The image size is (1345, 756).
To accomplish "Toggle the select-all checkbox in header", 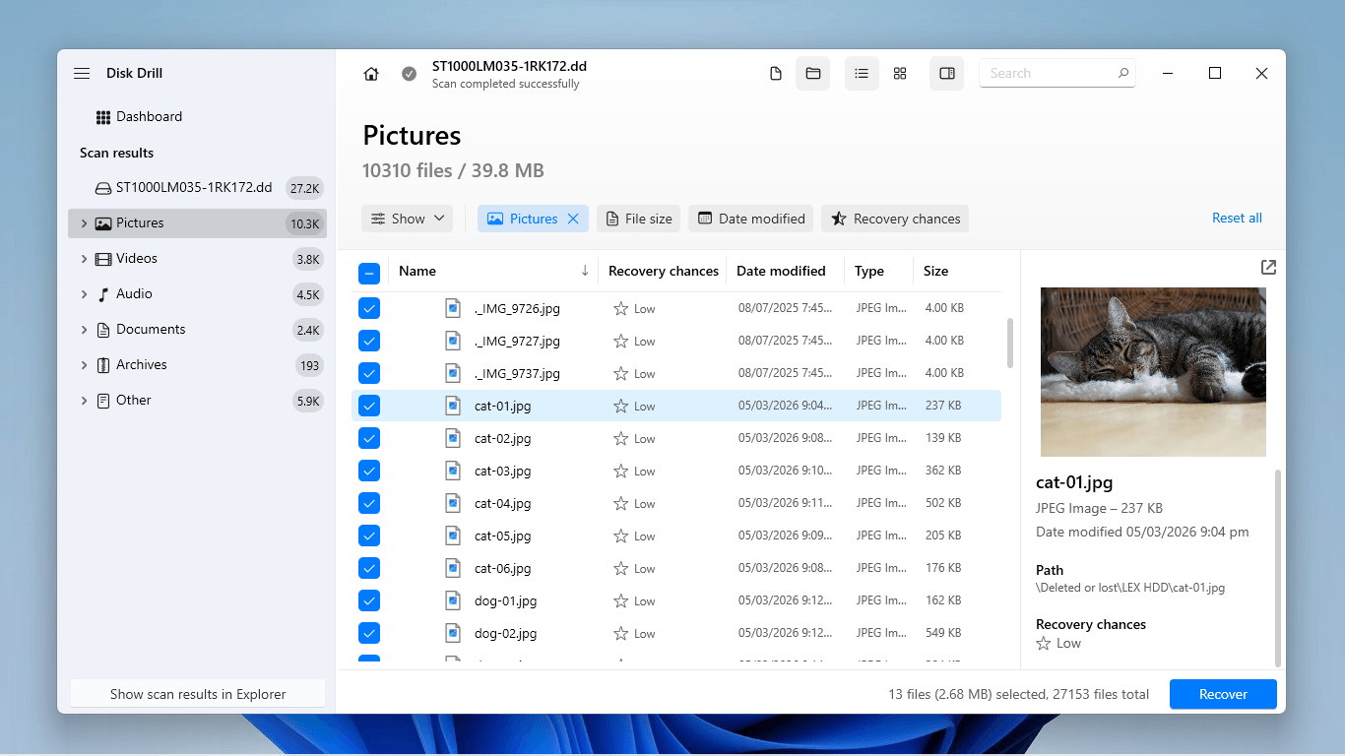I will (369, 273).
